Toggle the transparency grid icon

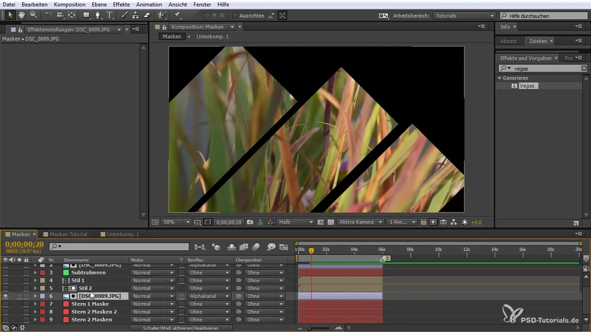(x=331, y=222)
